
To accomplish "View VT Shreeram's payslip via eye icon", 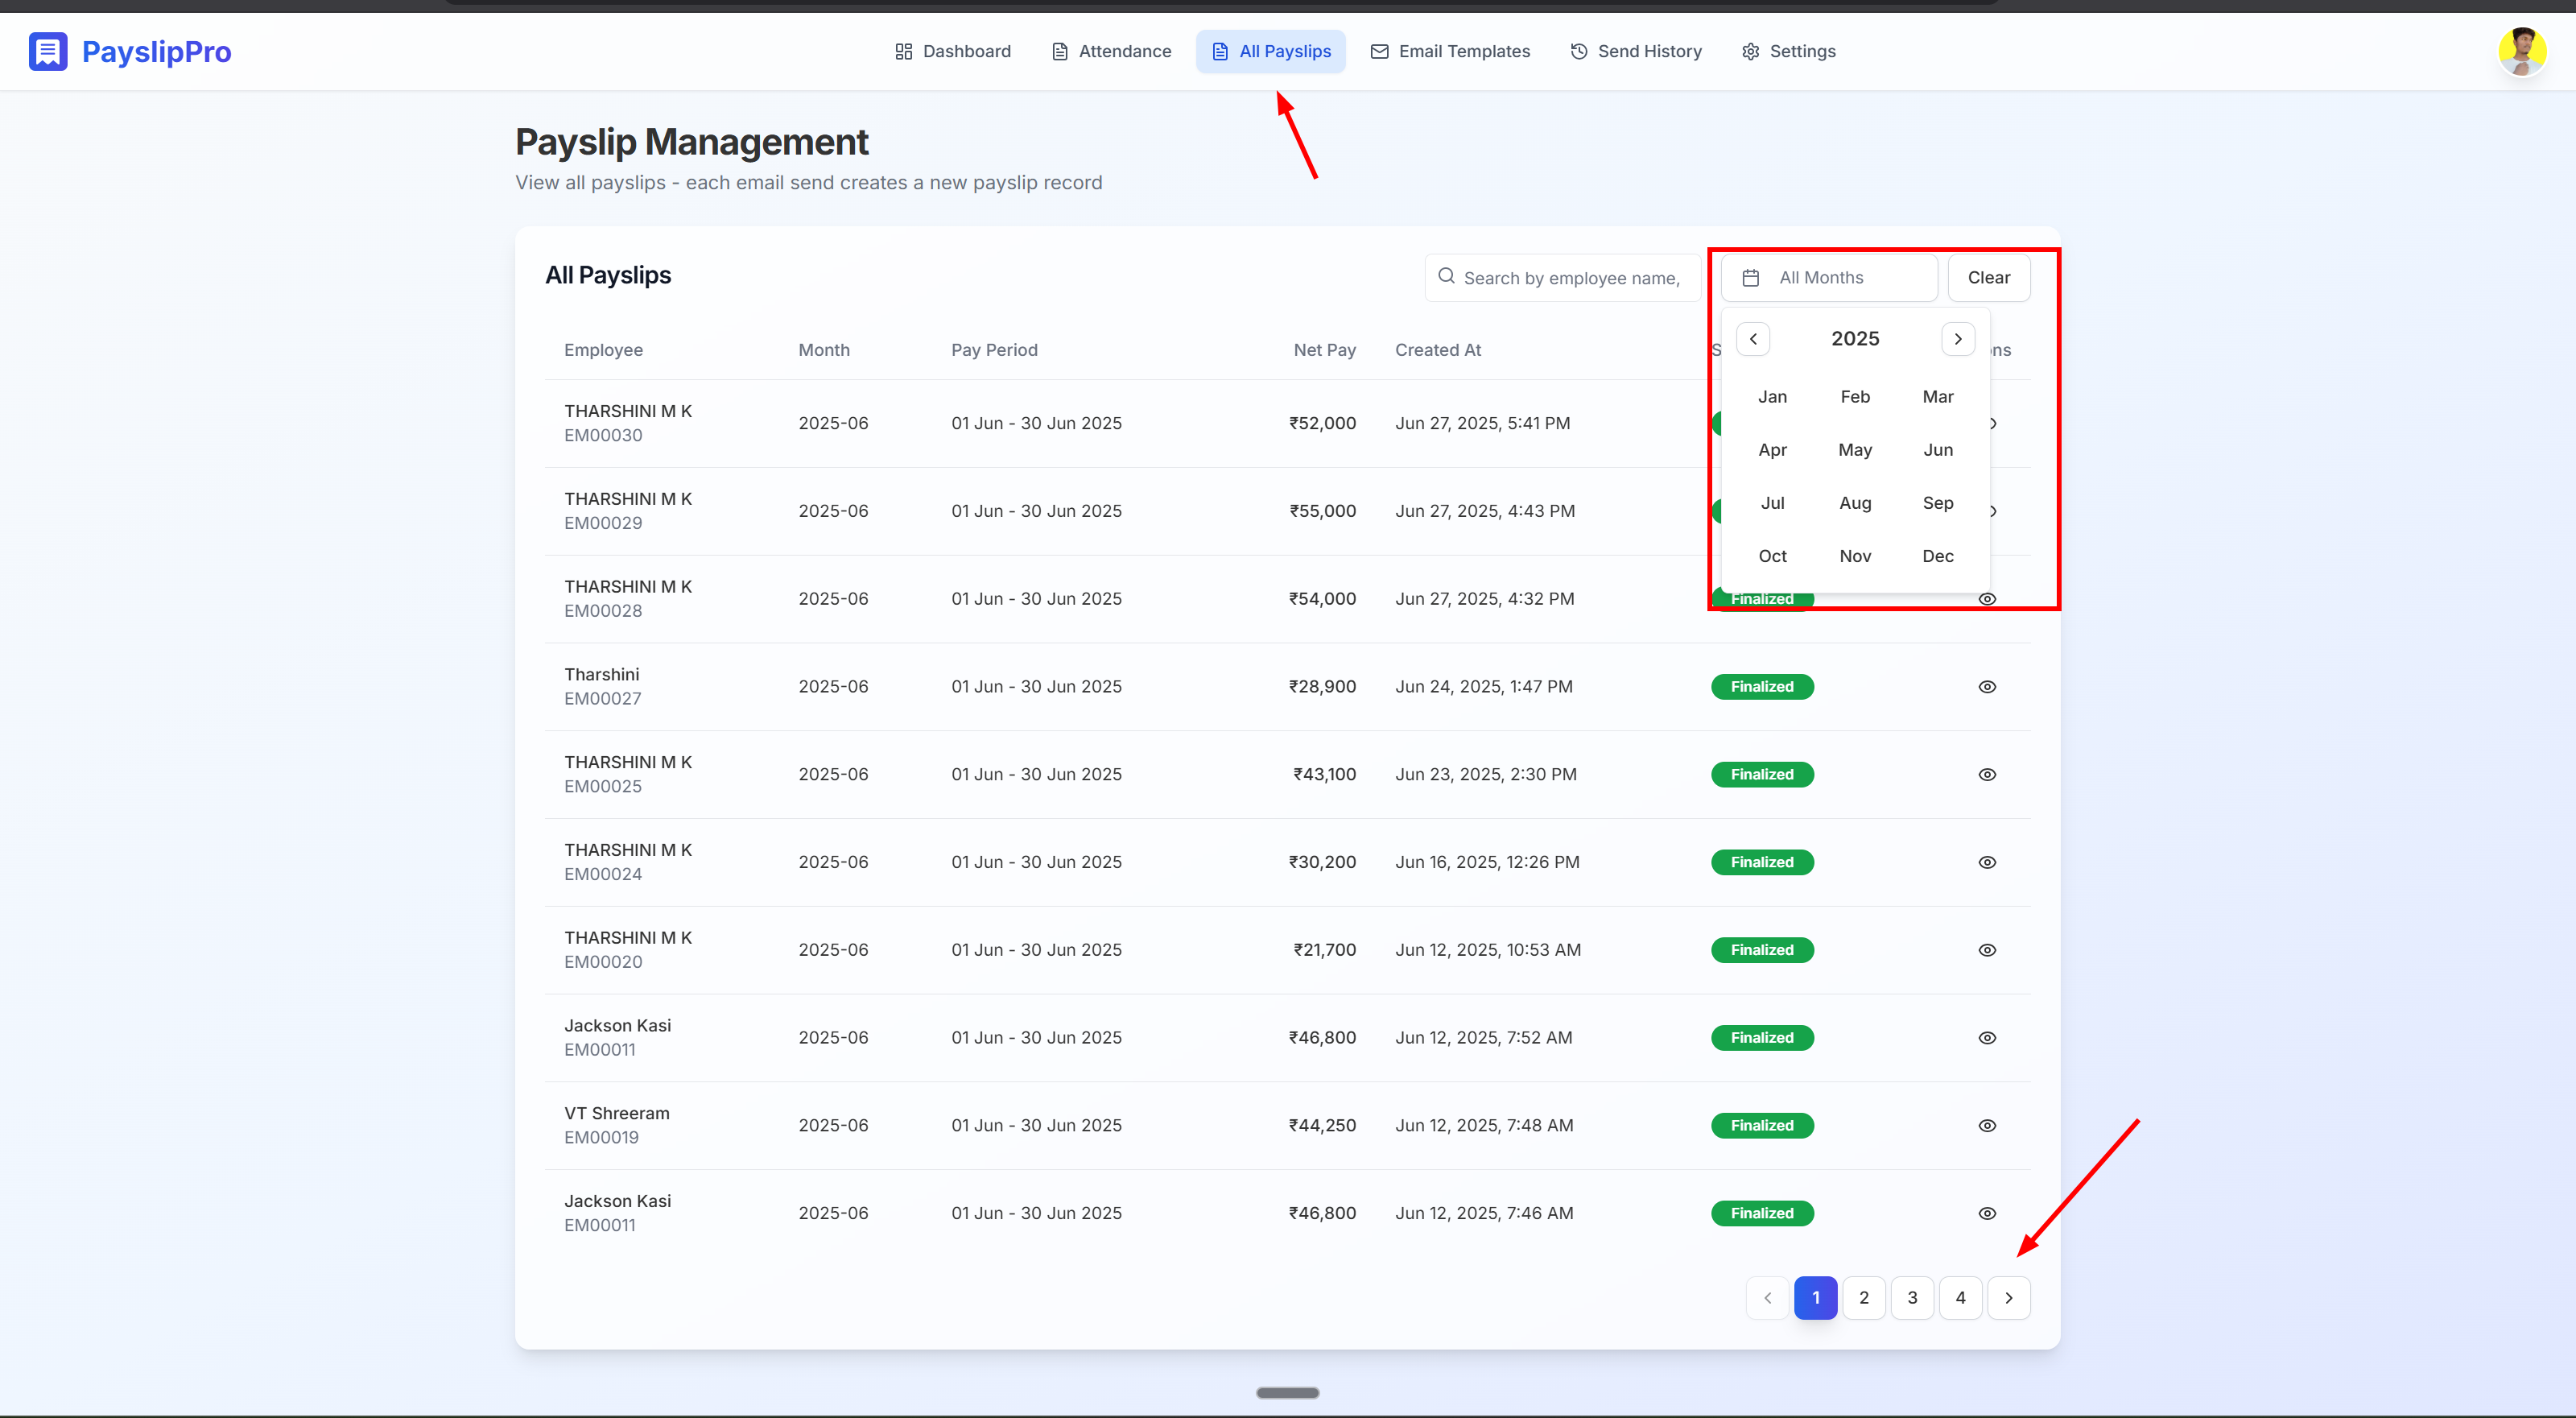I will (1987, 1126).
